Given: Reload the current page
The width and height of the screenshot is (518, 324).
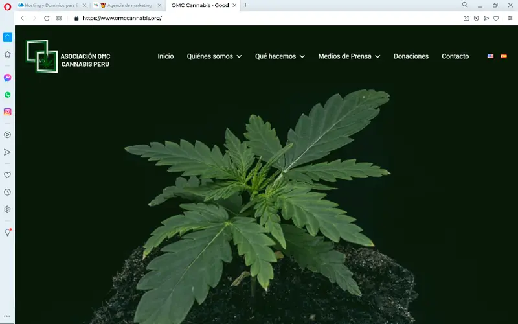Looking at the screenshot, I should click(47, 18).
